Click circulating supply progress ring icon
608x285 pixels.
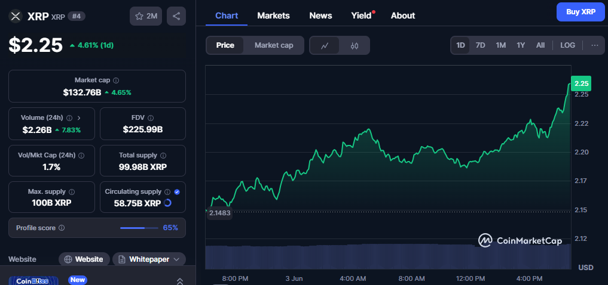pos(167,203)
